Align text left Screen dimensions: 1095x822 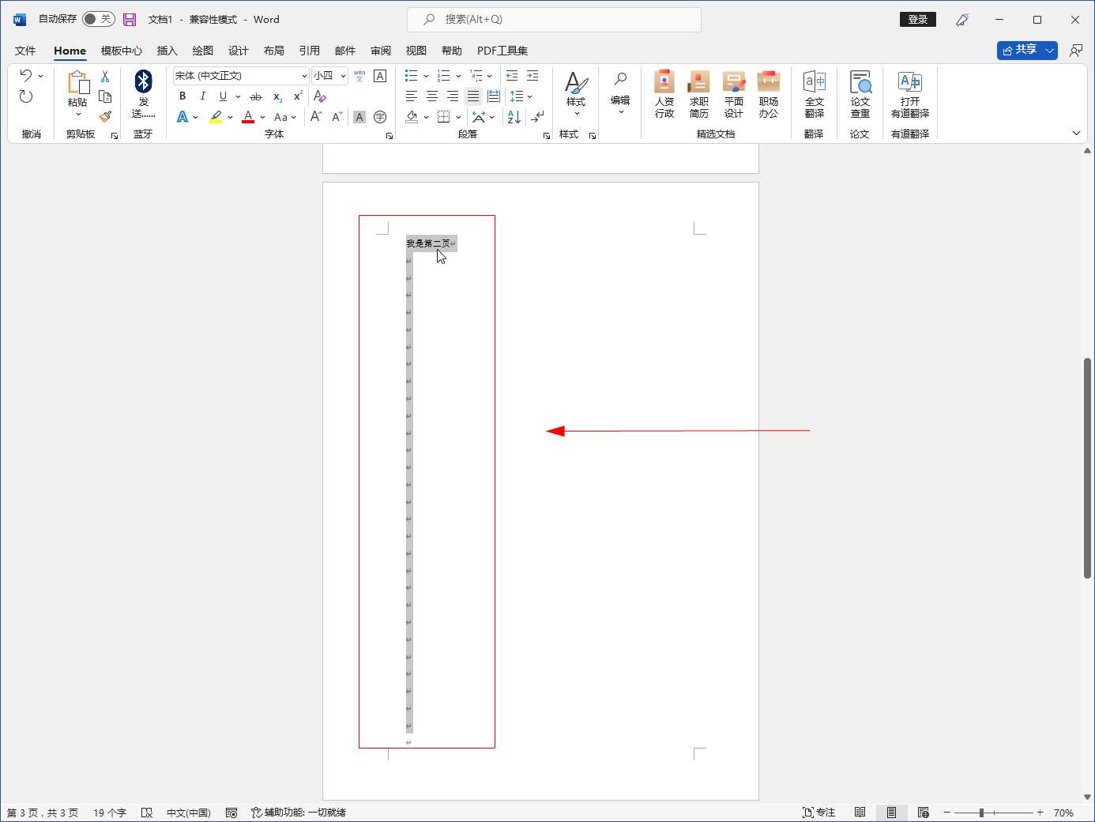[x=412, y=96]
